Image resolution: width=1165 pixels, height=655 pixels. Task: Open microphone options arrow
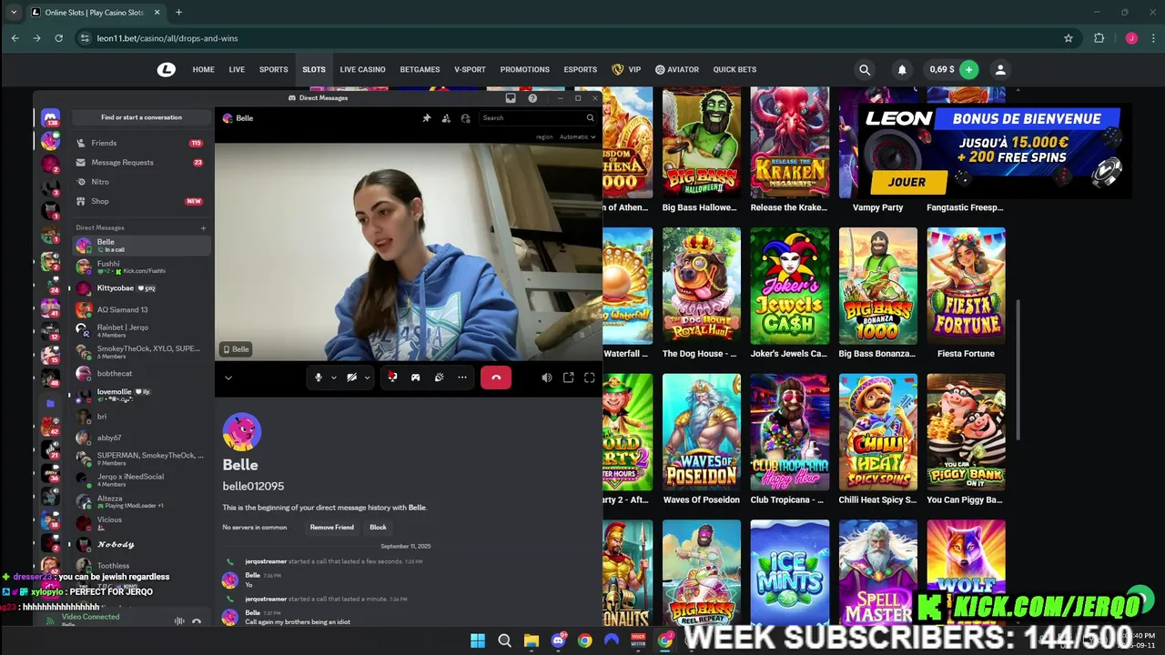[334, 378]
